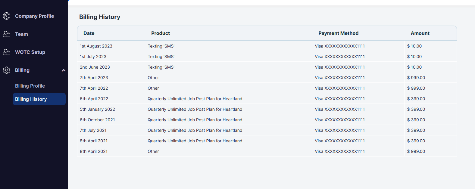Click the Date column header

(x=89, y=33)
